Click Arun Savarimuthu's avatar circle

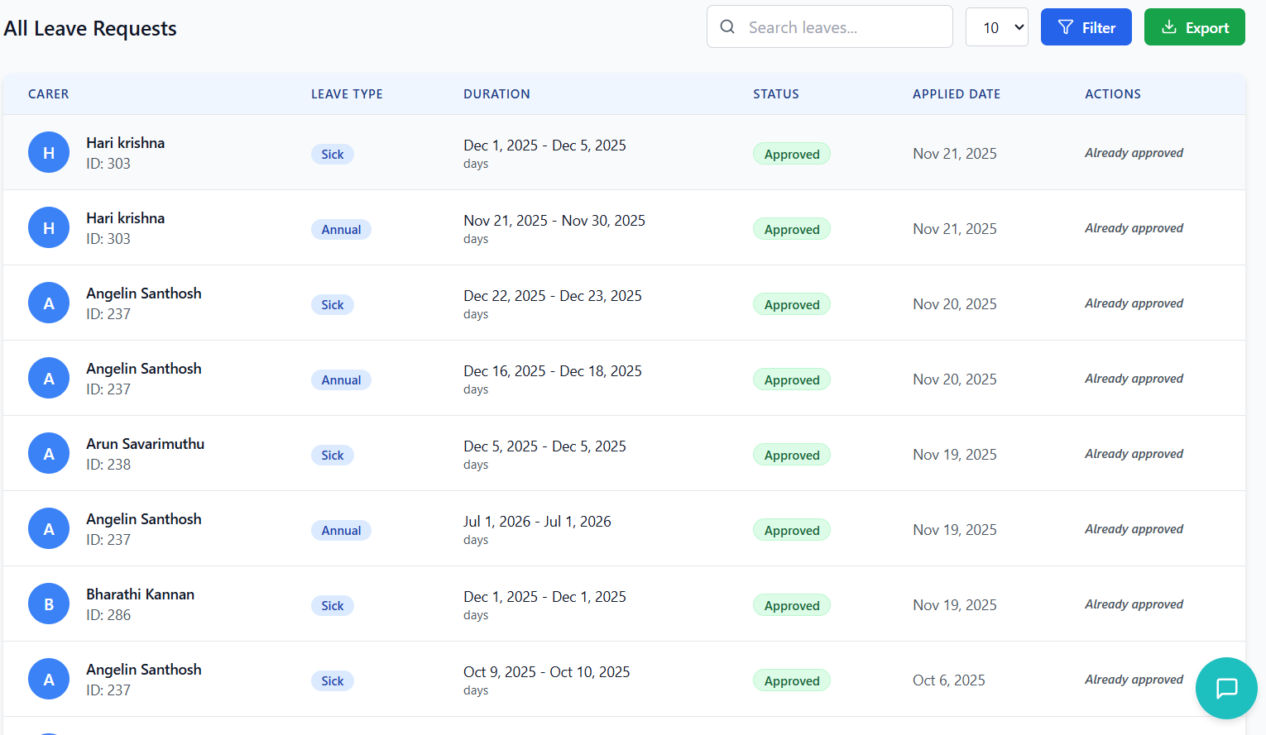pyautogui.click(x=49, y=454)
